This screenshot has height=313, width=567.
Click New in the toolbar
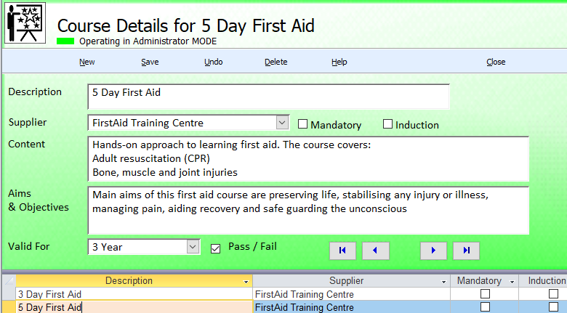(87, 62)
